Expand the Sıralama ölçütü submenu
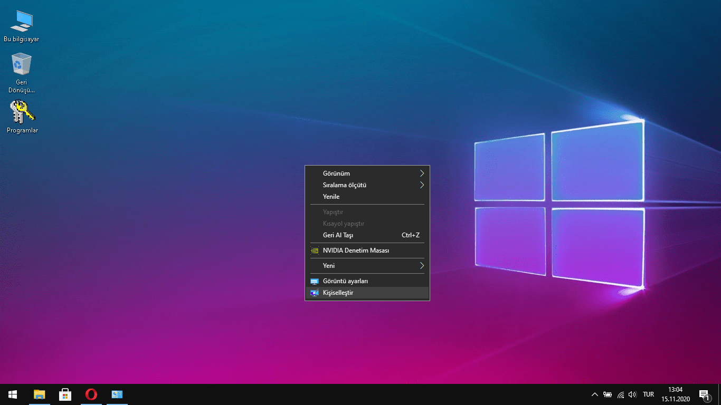 coord(367,185)
